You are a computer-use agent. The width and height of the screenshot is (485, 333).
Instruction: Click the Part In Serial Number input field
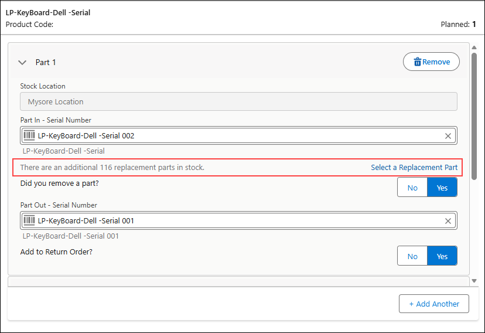click(238, 135)
